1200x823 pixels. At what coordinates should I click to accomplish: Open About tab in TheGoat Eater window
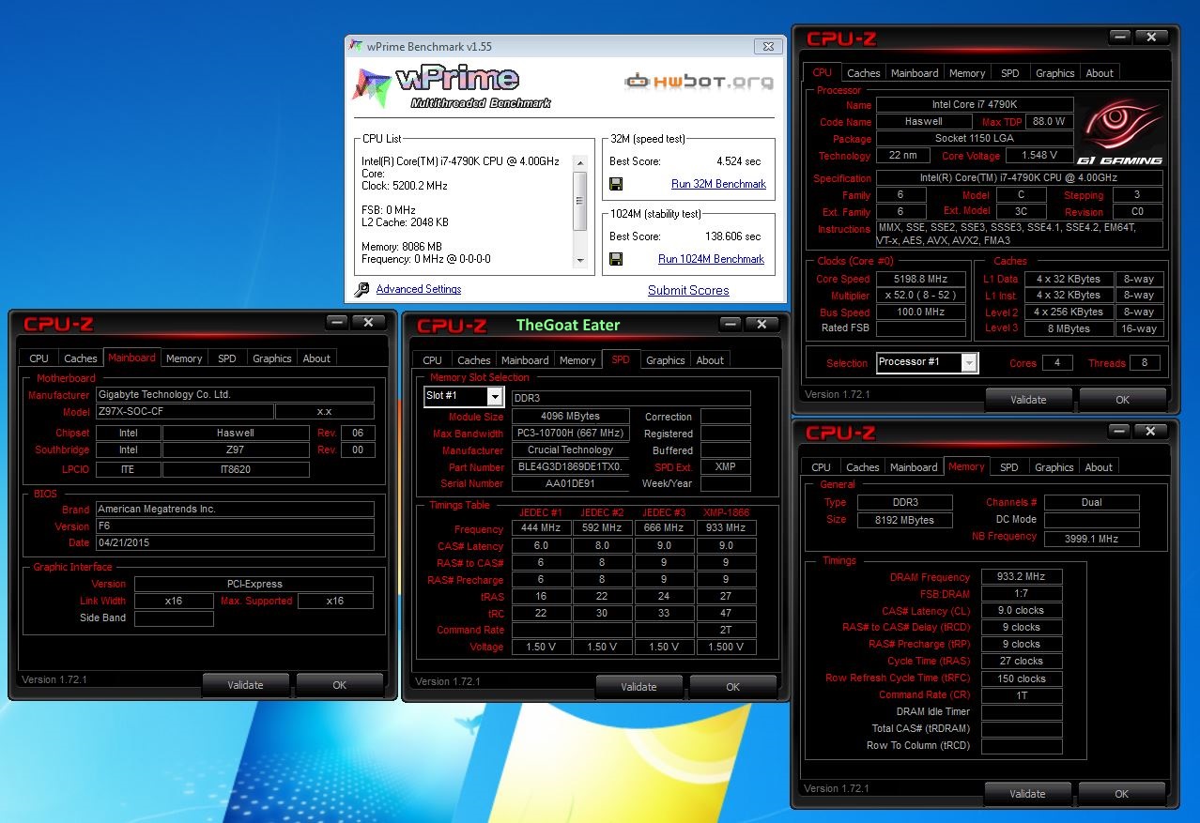click(710, 360)
